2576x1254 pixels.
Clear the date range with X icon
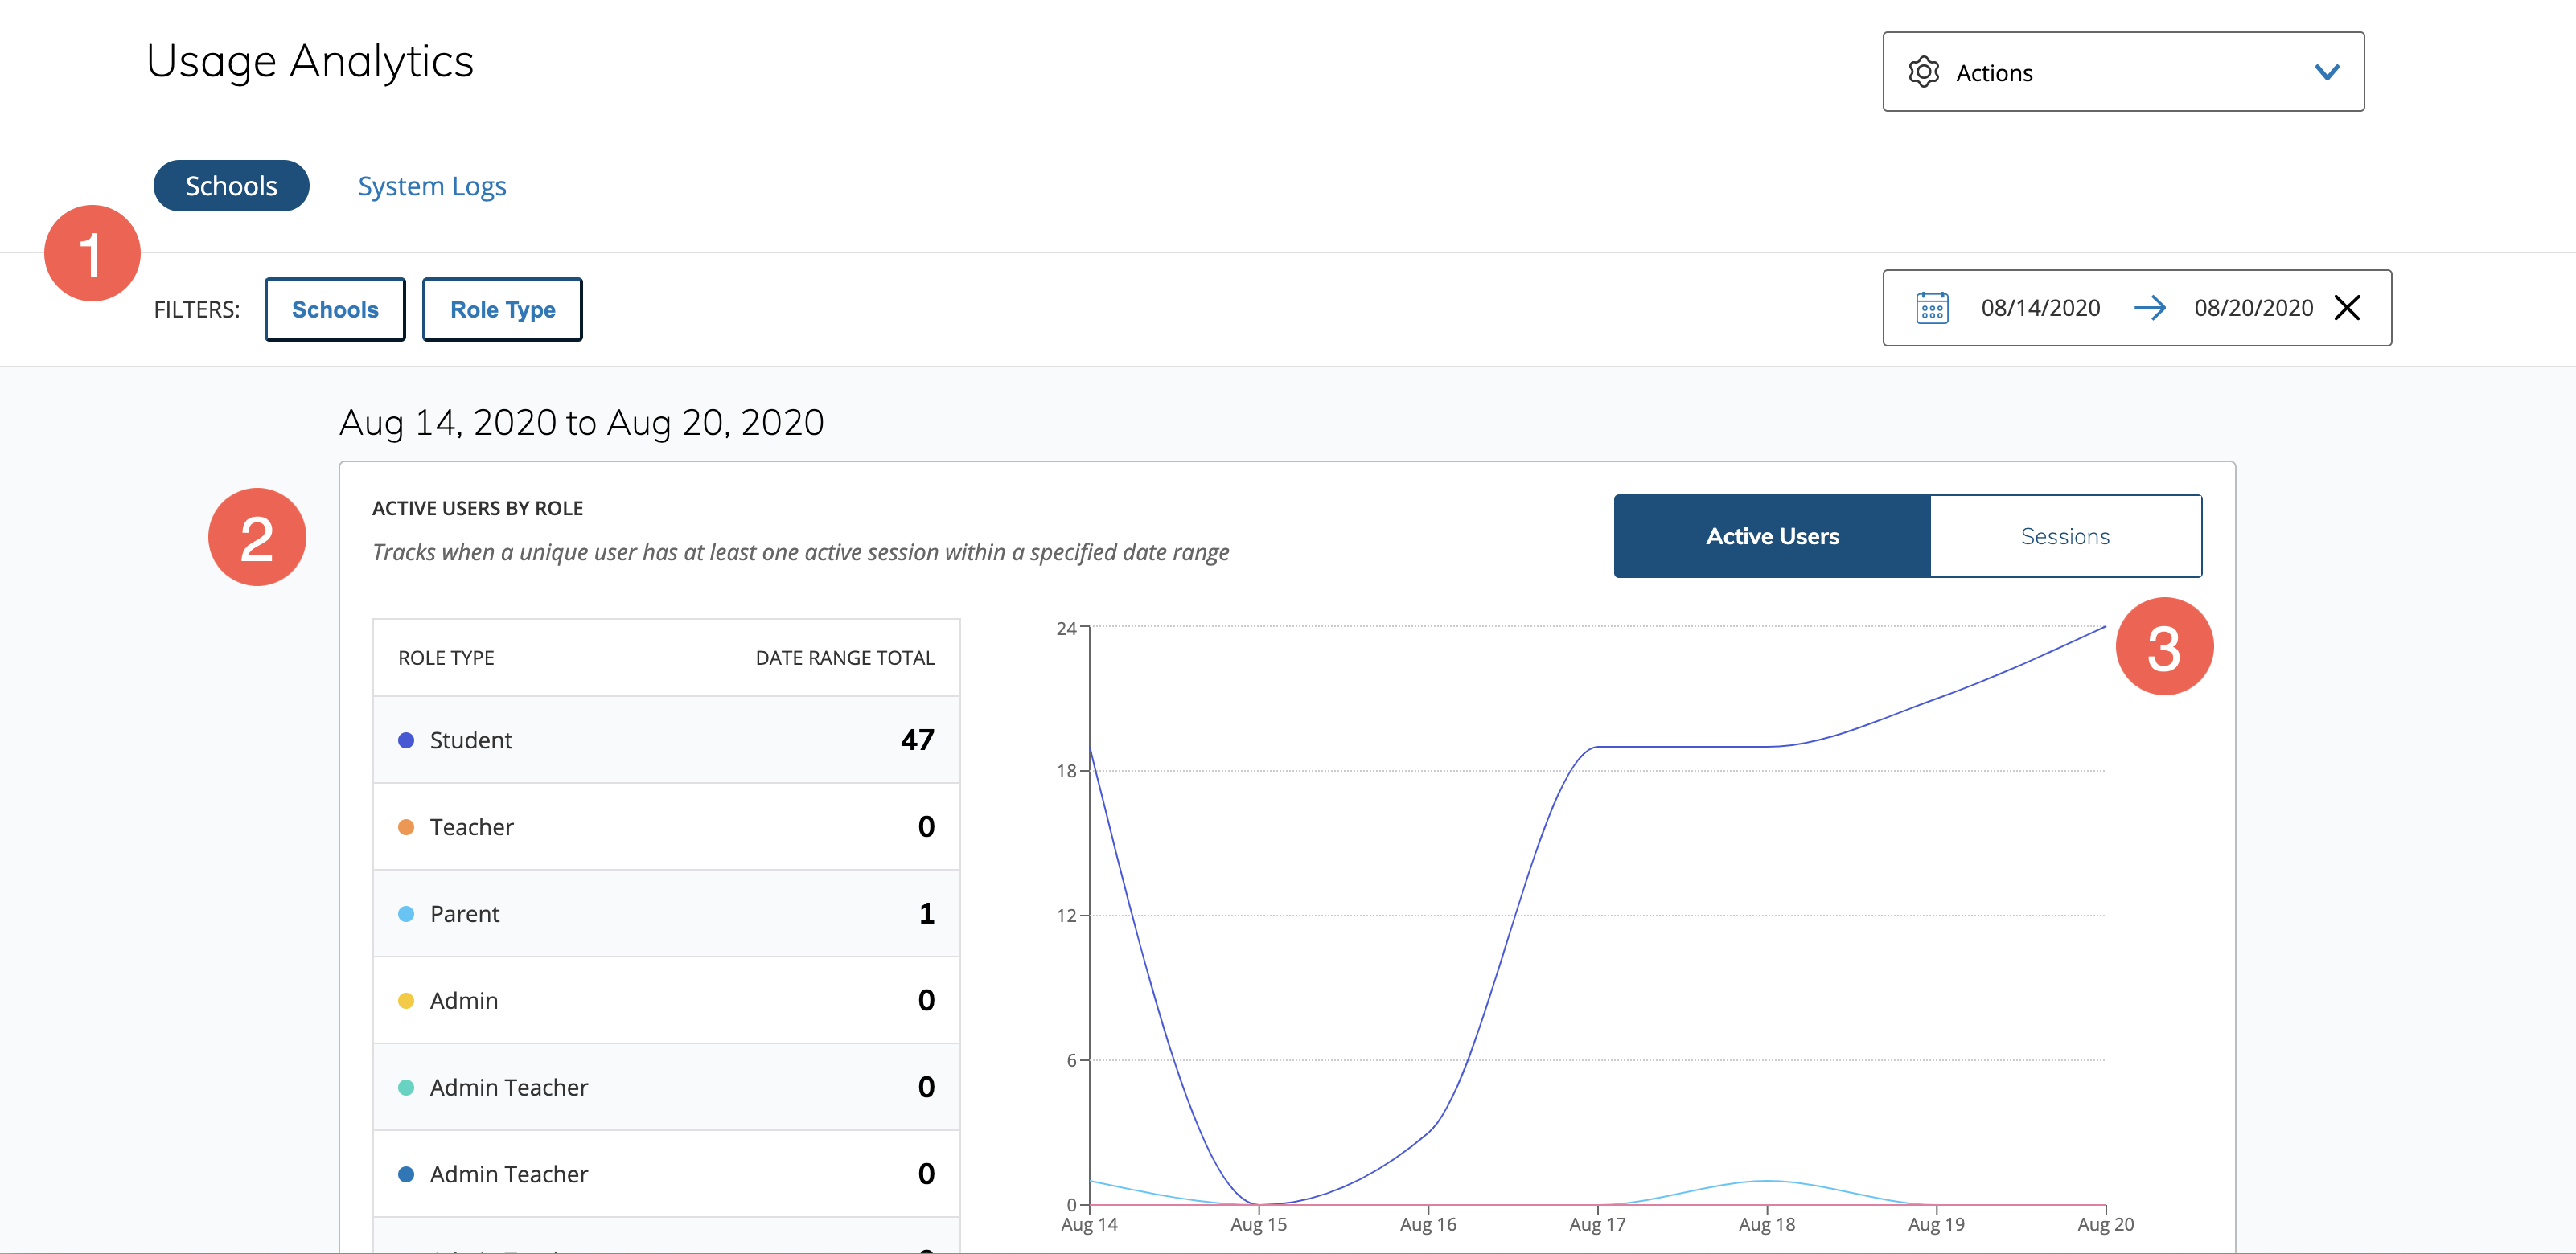coord(2346,308)
